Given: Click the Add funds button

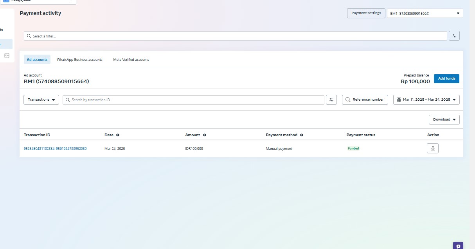Looking at the screenshot, I should 446,78.
